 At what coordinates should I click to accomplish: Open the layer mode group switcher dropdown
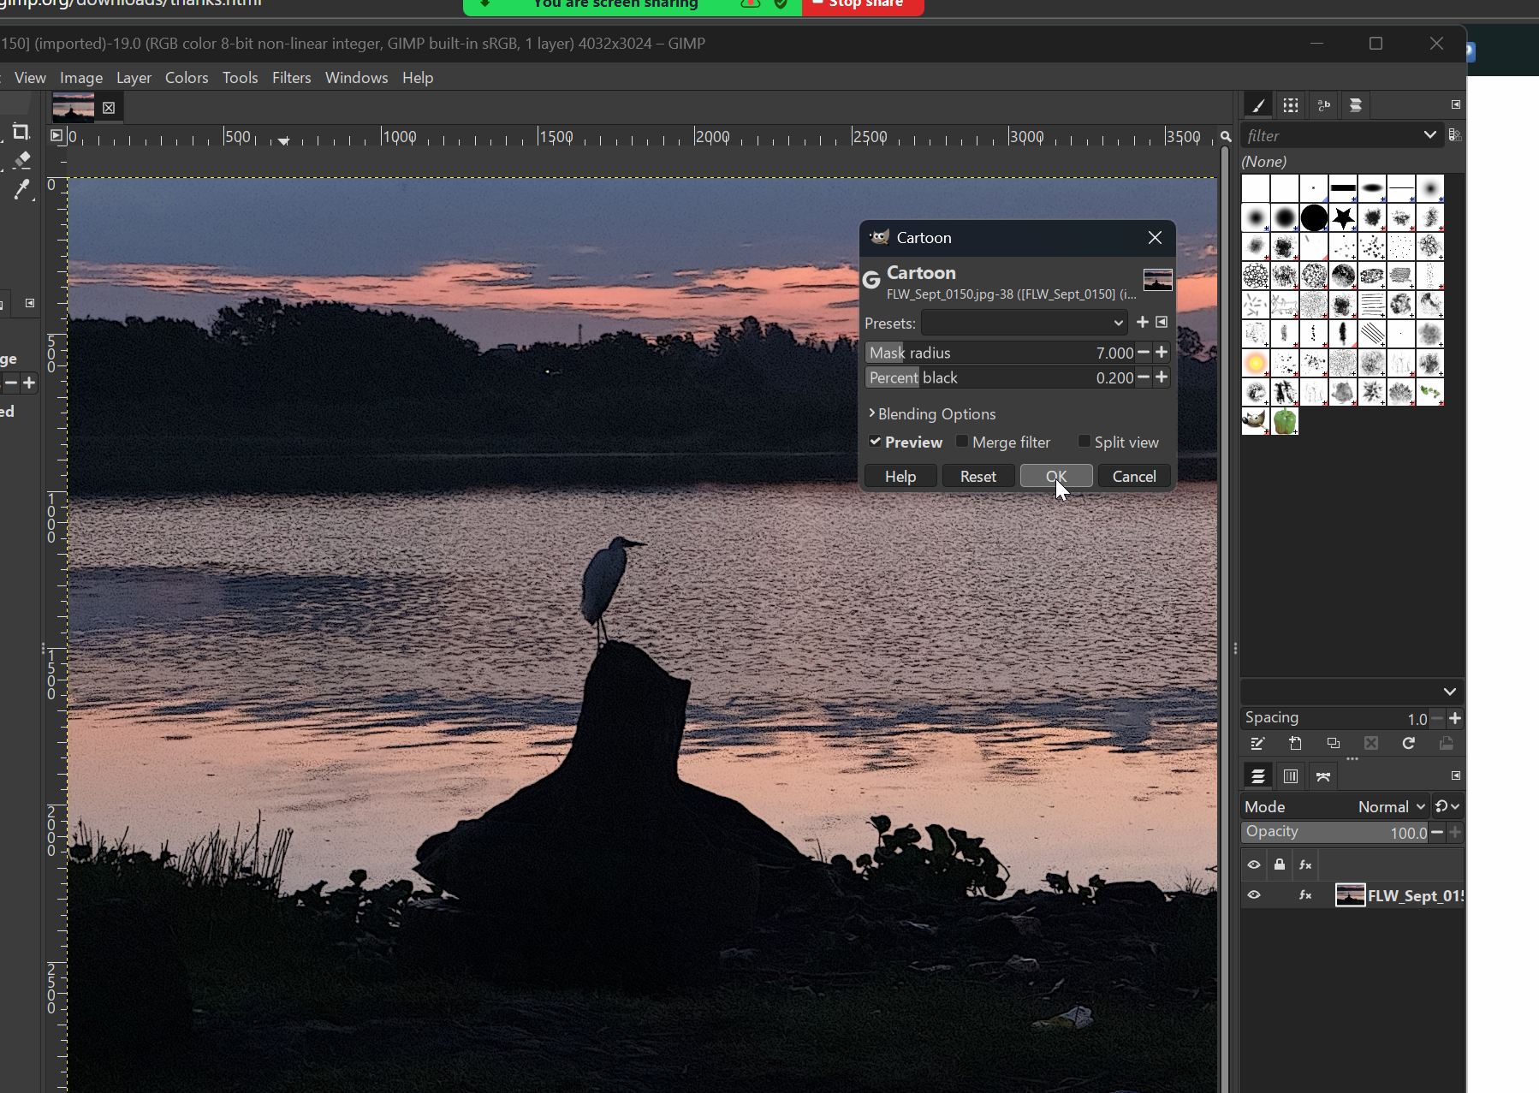click(x=1447, y=806)
